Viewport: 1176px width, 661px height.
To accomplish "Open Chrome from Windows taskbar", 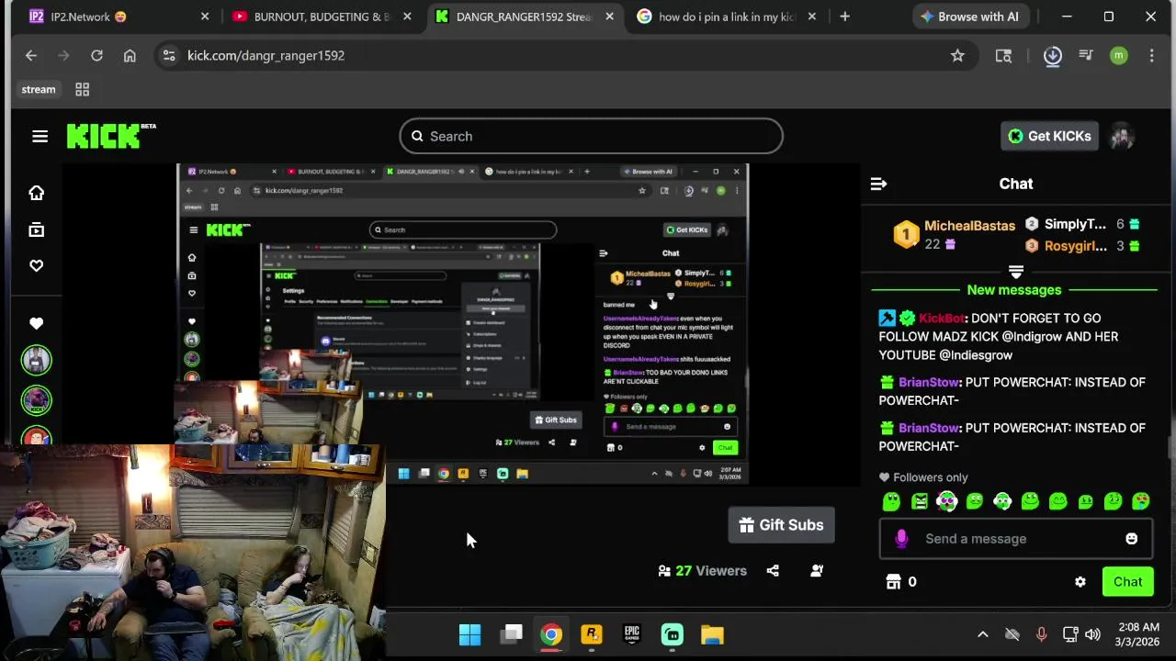I will click(550, 634).
